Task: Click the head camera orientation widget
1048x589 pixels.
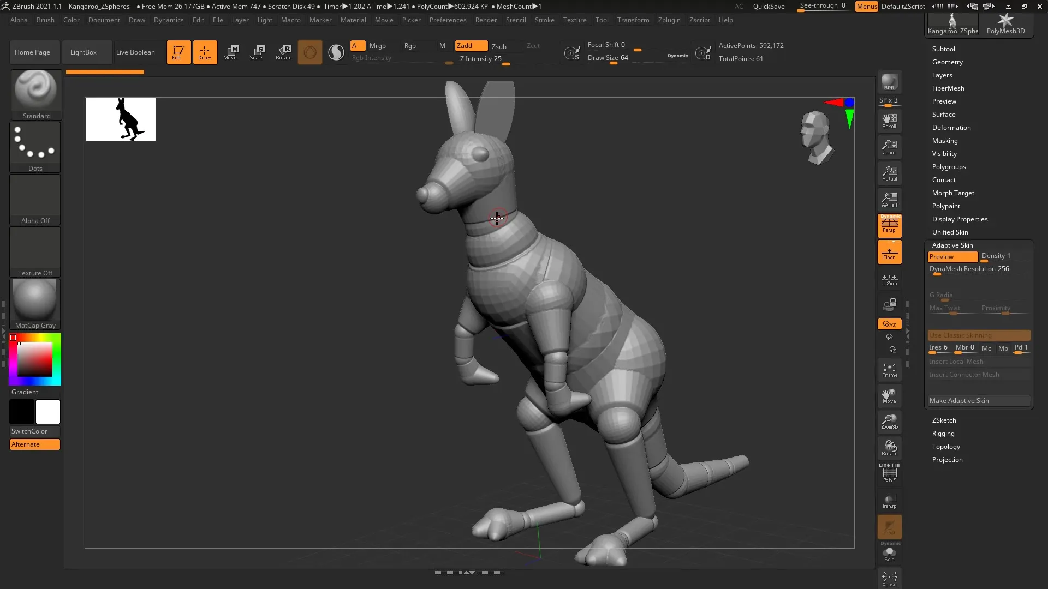Action: click(x=816, y=137)
